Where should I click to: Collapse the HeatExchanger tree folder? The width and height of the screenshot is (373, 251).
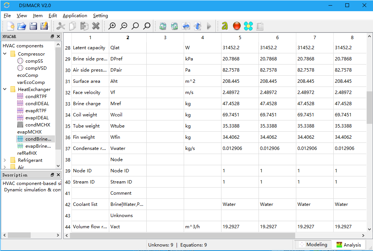5,89
